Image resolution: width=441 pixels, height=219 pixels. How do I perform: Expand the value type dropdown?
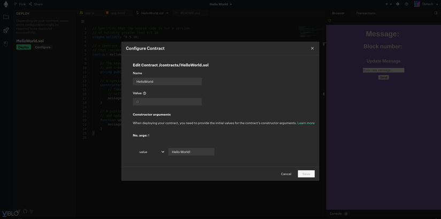[x=151, y=152]
